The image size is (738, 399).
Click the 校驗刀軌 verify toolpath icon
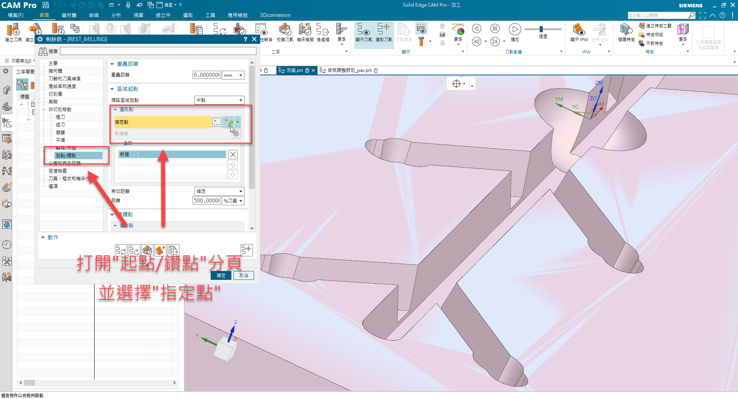pos(285,33)
